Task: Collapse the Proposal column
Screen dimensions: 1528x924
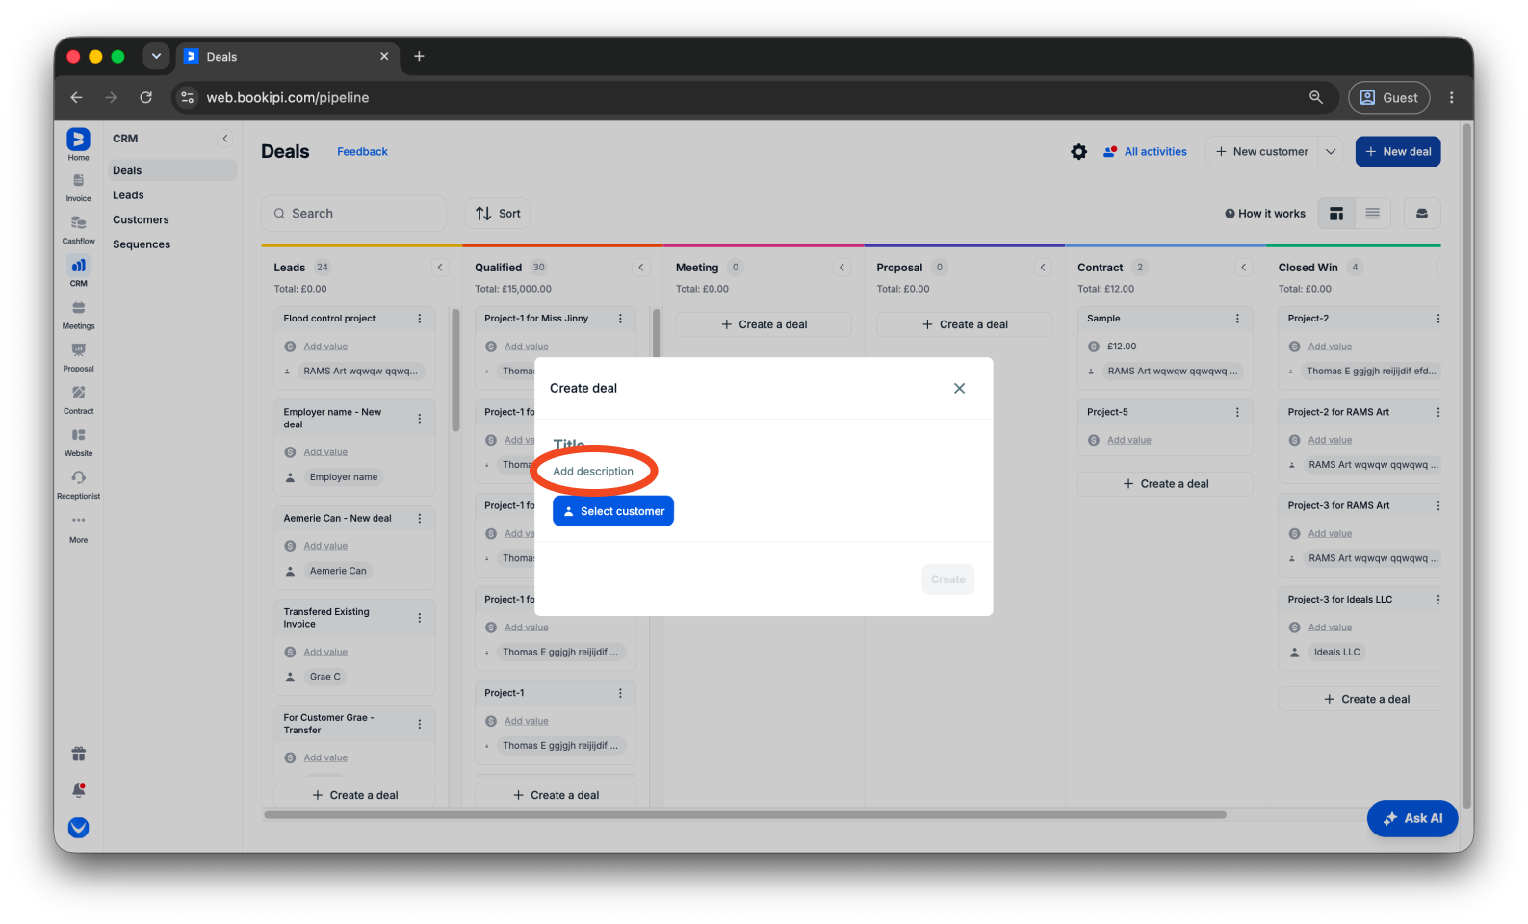Action: click(1043, 268)
